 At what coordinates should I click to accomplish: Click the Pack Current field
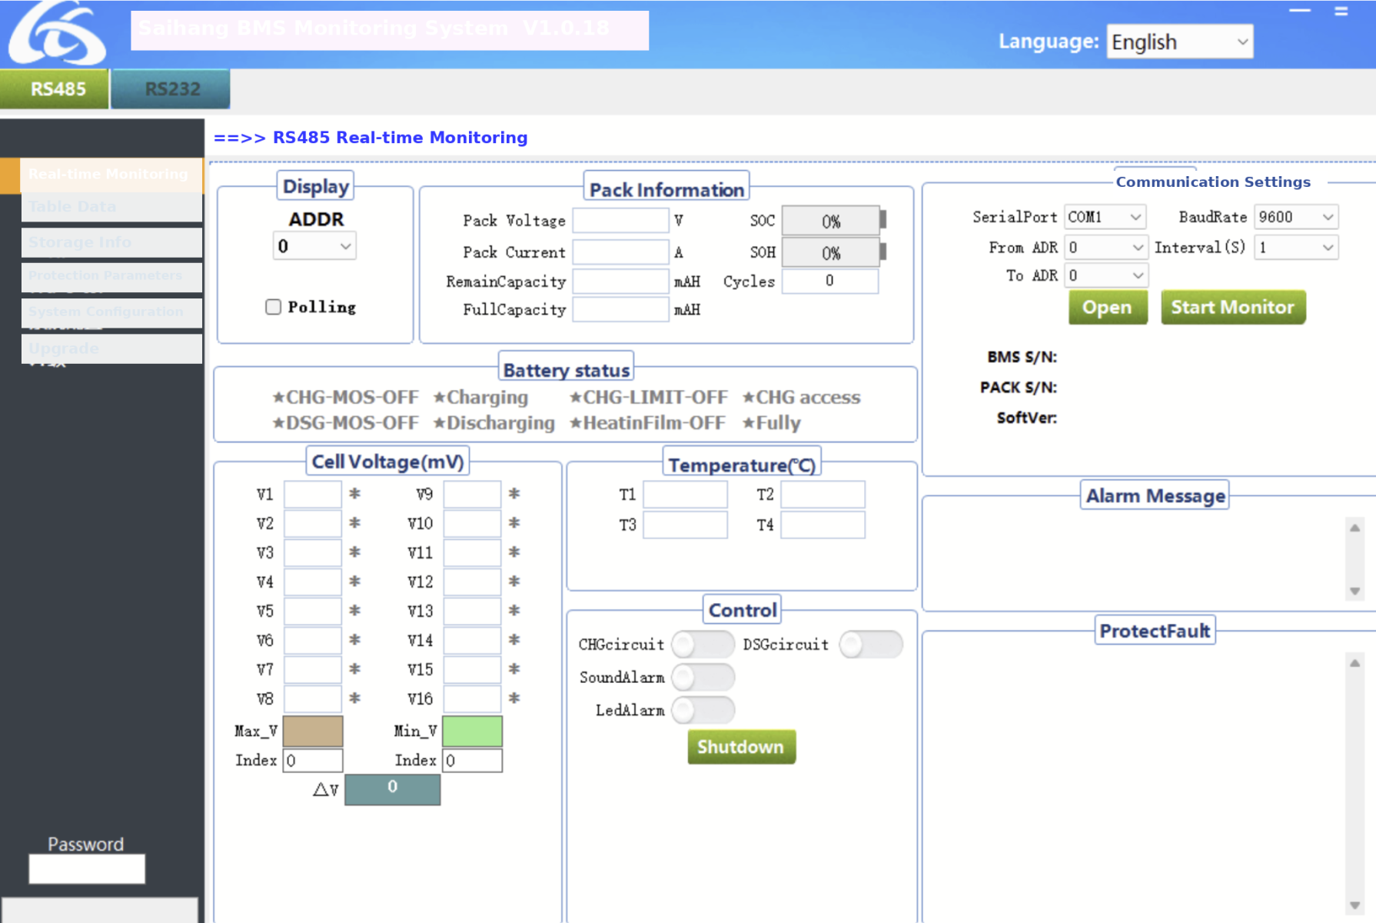click(621, 252)
